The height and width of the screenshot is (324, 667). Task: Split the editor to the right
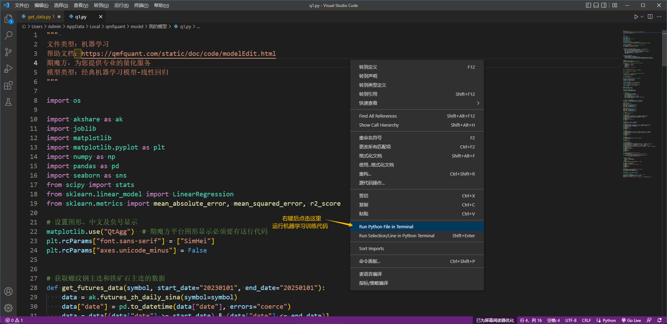pyautogui.click(x=650, y=17)
